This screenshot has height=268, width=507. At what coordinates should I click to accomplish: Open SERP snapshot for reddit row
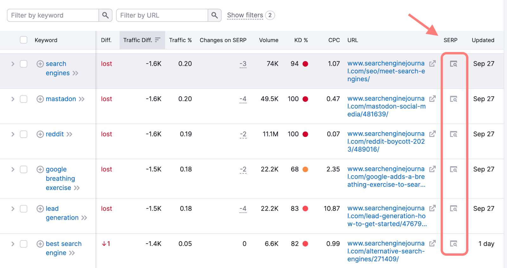click(x=453, y=134)
